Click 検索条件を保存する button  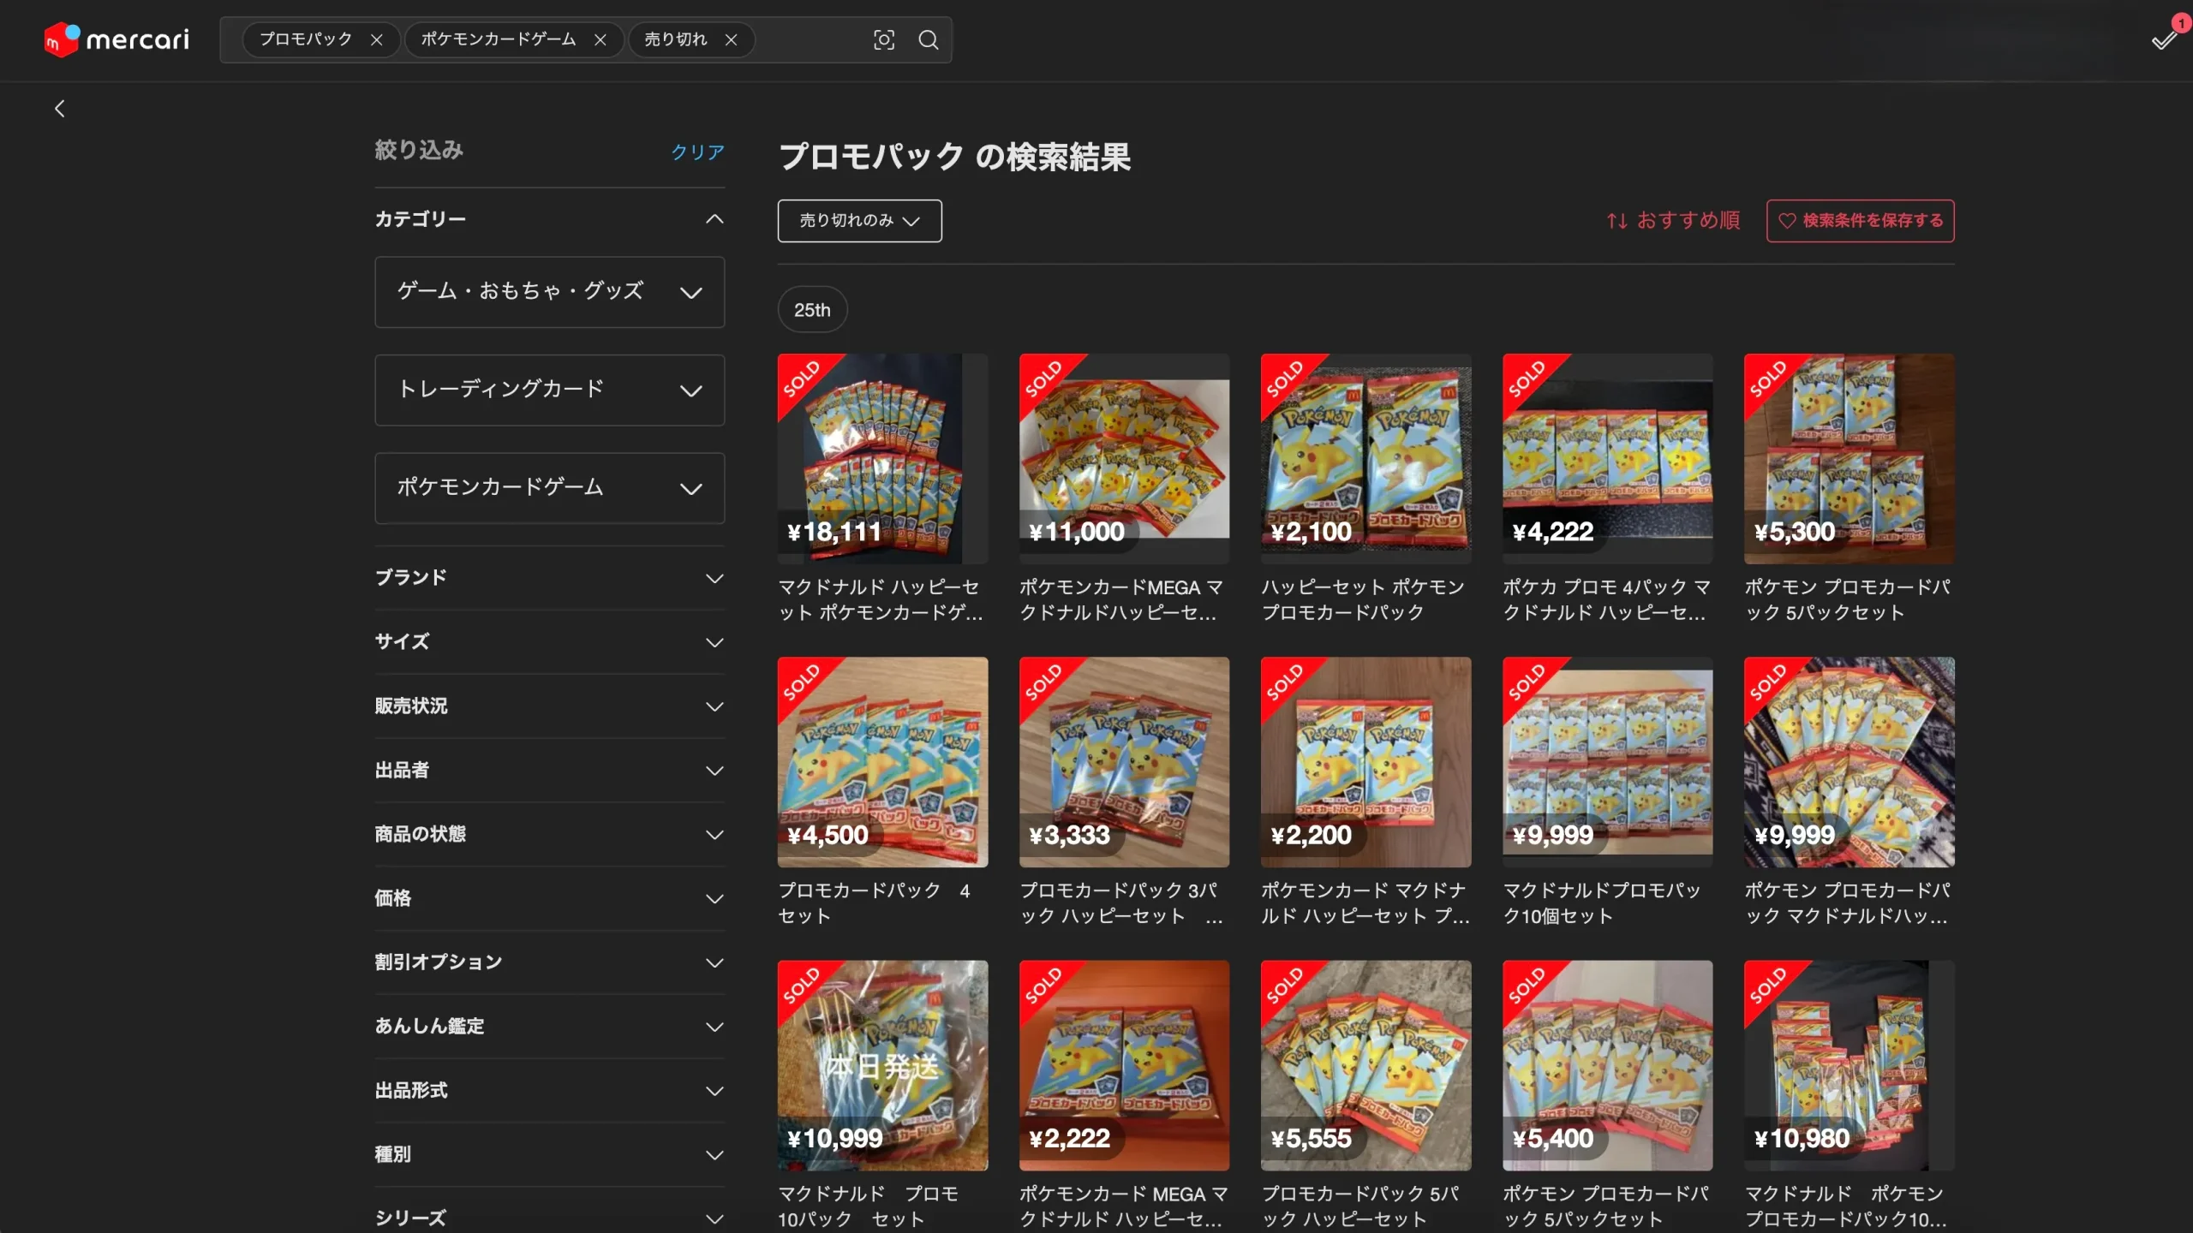[1861, 221]
